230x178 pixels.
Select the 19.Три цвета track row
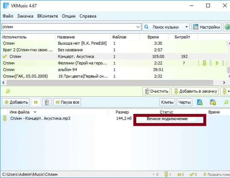pyautogui.click(x=114, y=76)
